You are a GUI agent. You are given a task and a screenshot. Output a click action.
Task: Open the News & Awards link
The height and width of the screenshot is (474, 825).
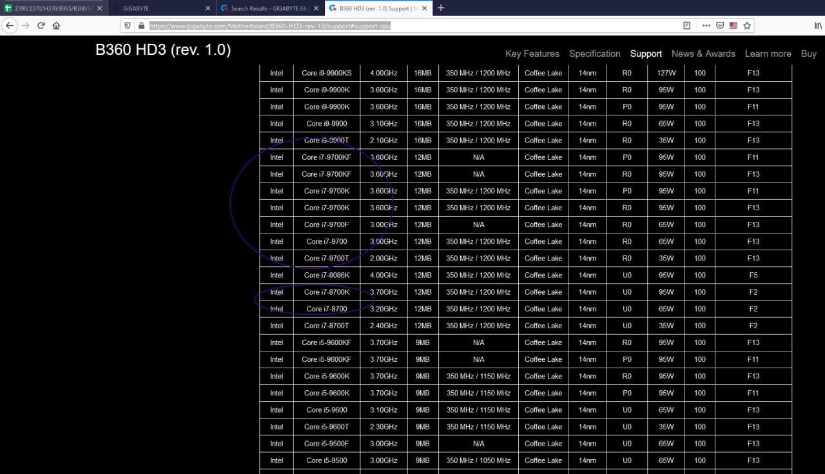click(703, 54)
